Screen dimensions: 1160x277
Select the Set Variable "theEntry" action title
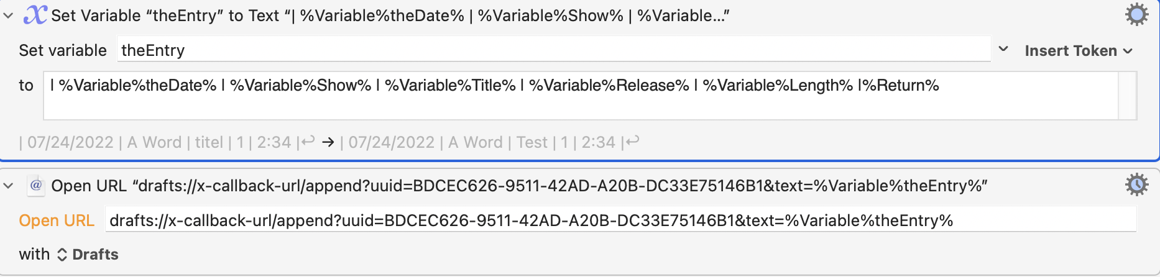pos(390,16)
